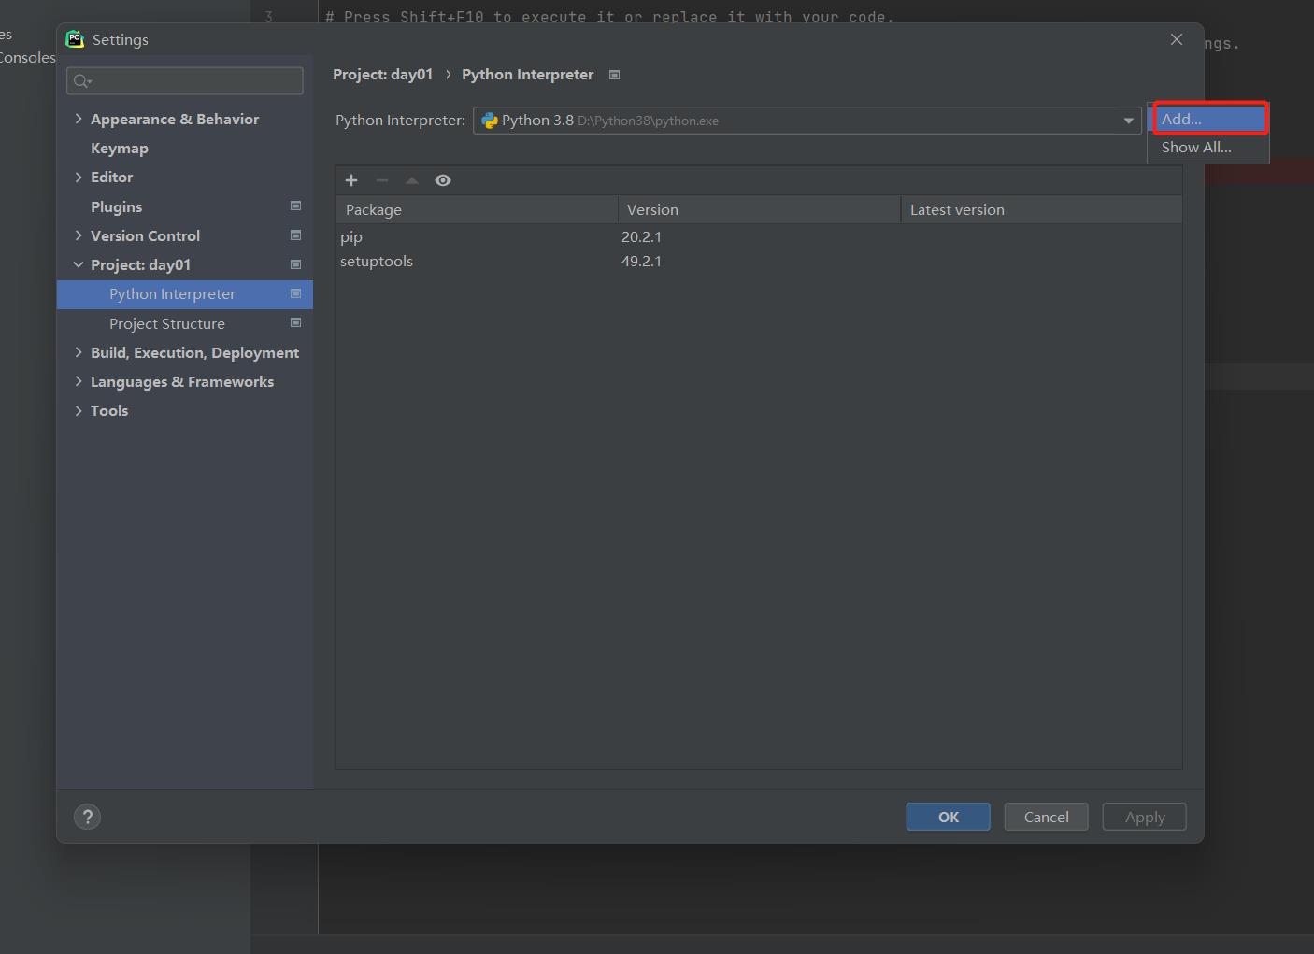Expand Languages & Frameworks section
1314x954 pixels.
pos(79,381)
